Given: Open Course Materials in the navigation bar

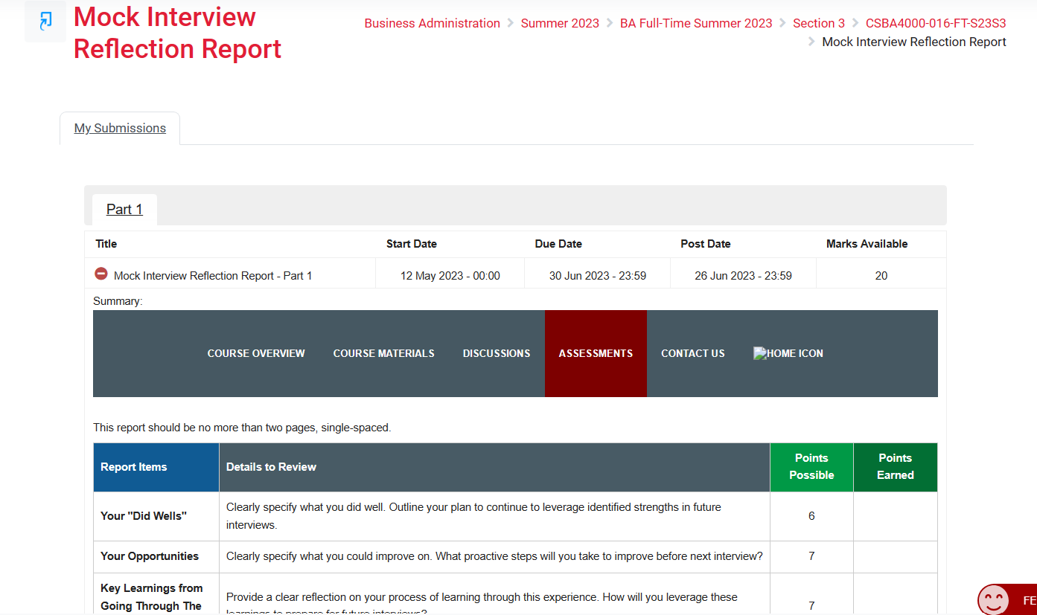Looking at the screenshot, I should click(384, 353).
